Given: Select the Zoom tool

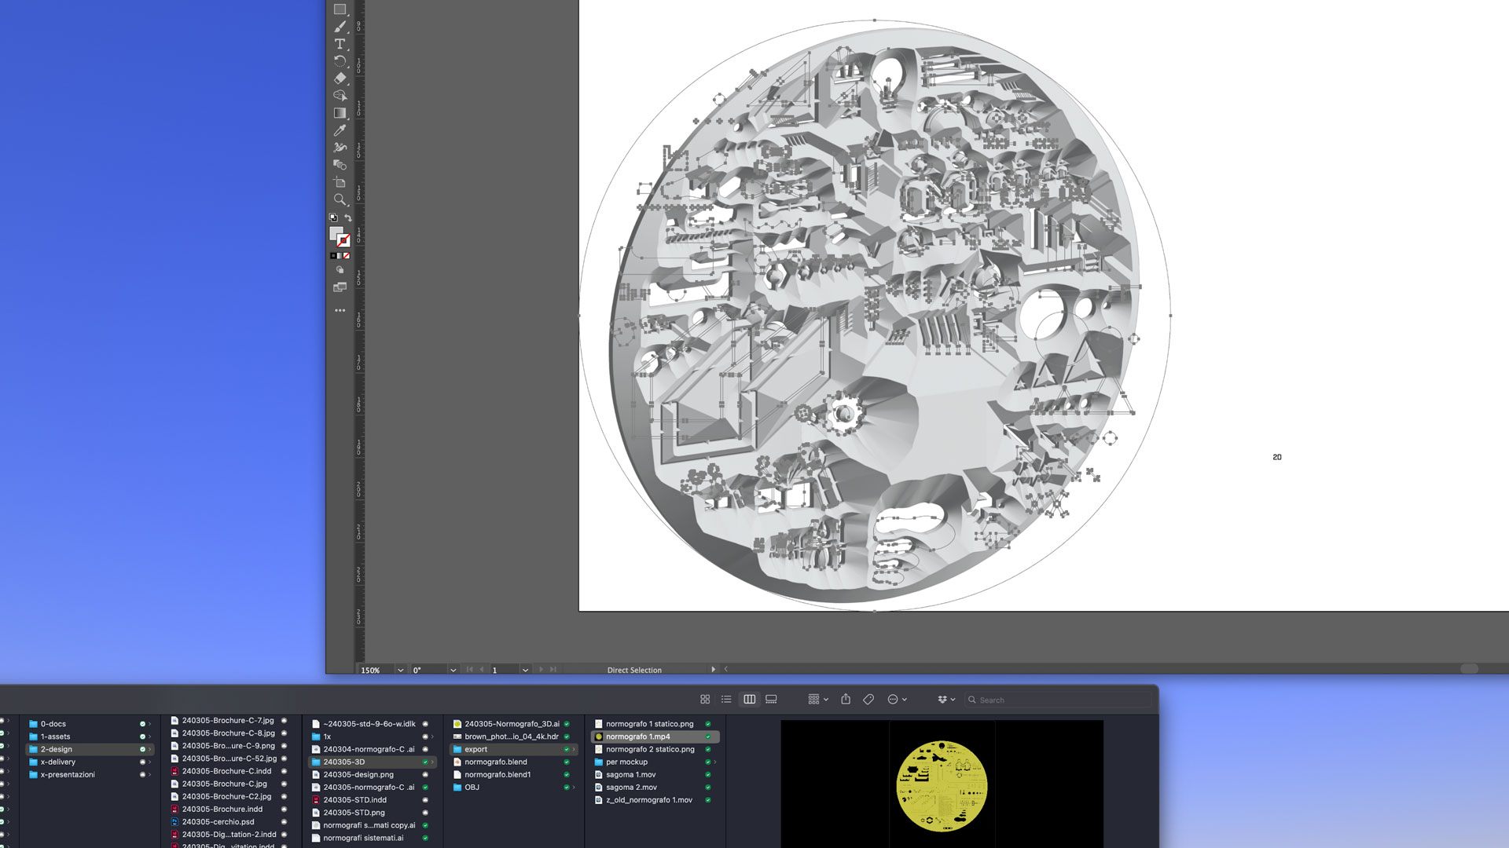Looking at the screenshot, I should [x=340, y=199].
